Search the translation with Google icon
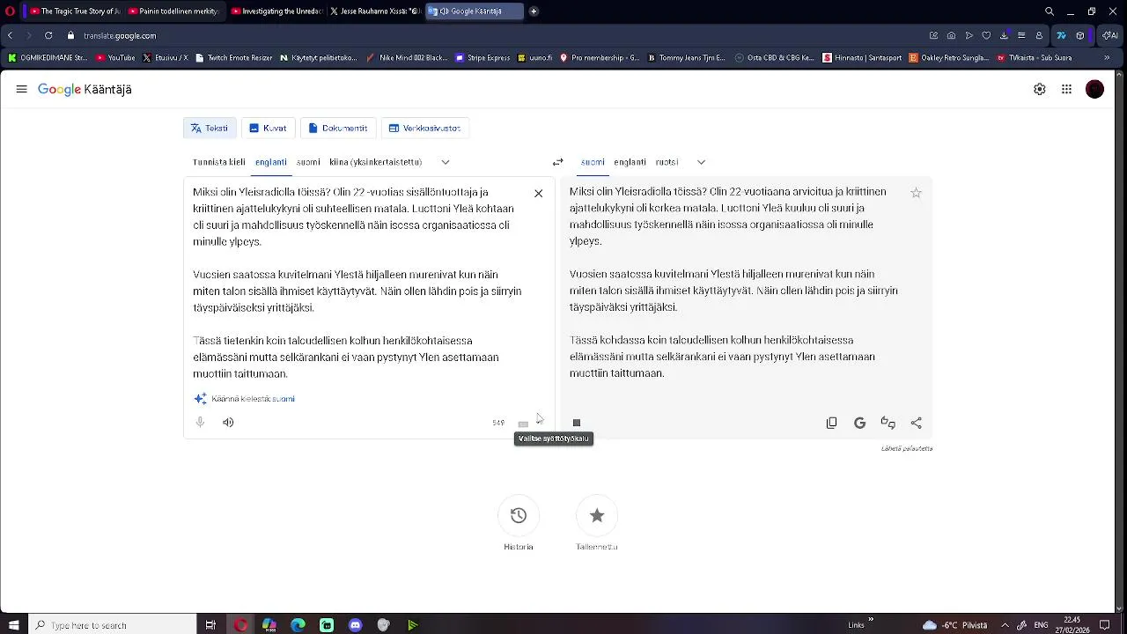Screen dimensions: 1127x634 click(859, 423)
